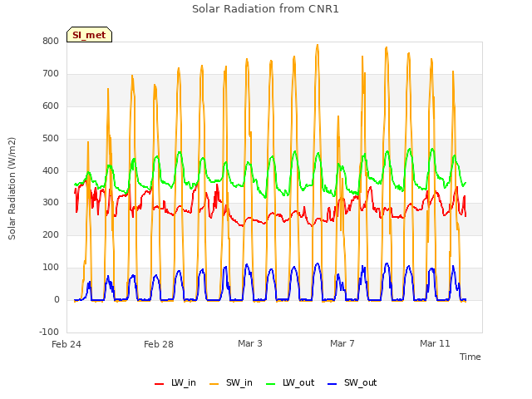Click the 500 y-axis tick label
Image resolution: width=532 pixels, height=399 pixels.
[x=51, y=139]
